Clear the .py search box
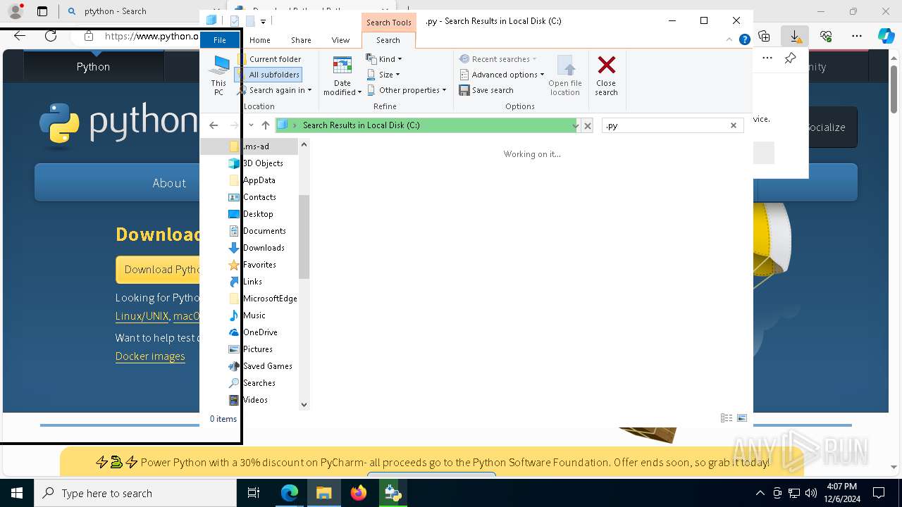 pos(733,125)
